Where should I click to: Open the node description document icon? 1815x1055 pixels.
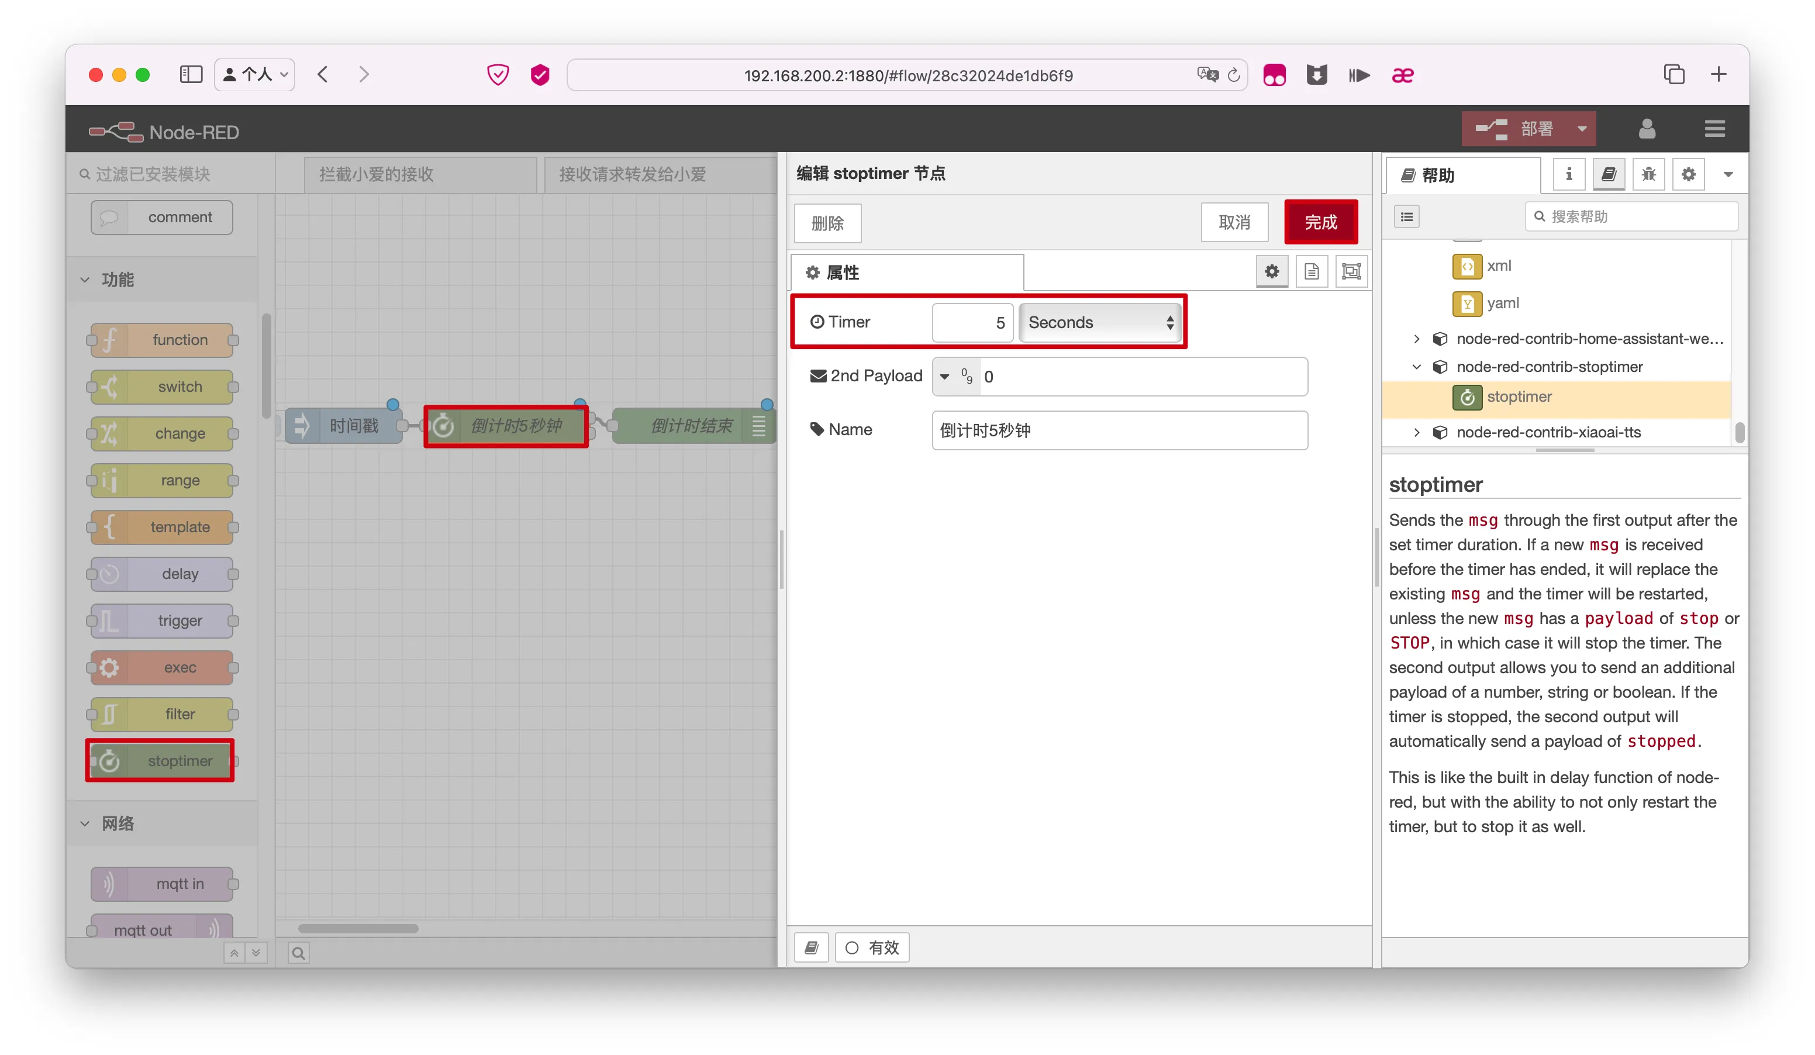1311,271
